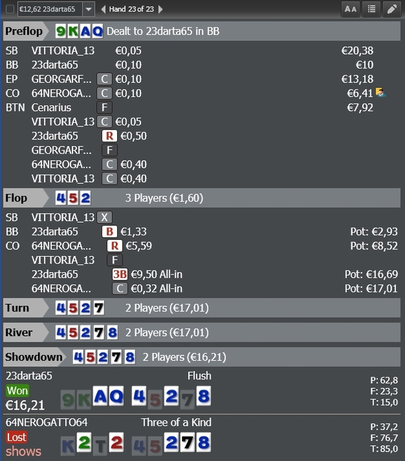Click the B bet badge beside €1,33
The width and height of the screenshot is (405, 461).
click(109, 232)
